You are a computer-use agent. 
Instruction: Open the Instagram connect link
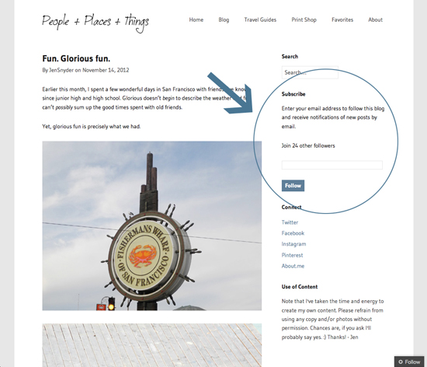click(293, 244)
